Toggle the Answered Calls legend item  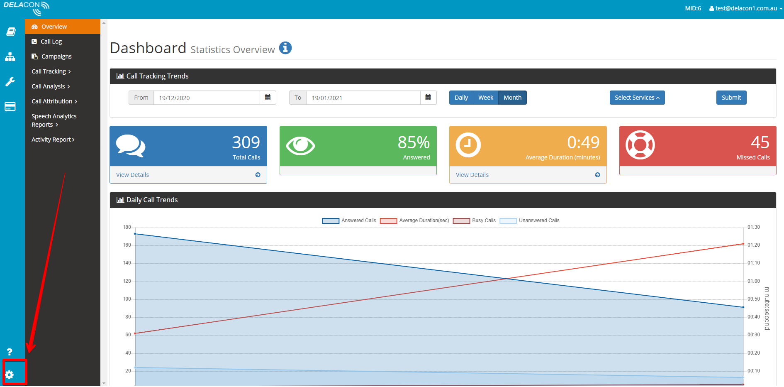pos(349,220)
